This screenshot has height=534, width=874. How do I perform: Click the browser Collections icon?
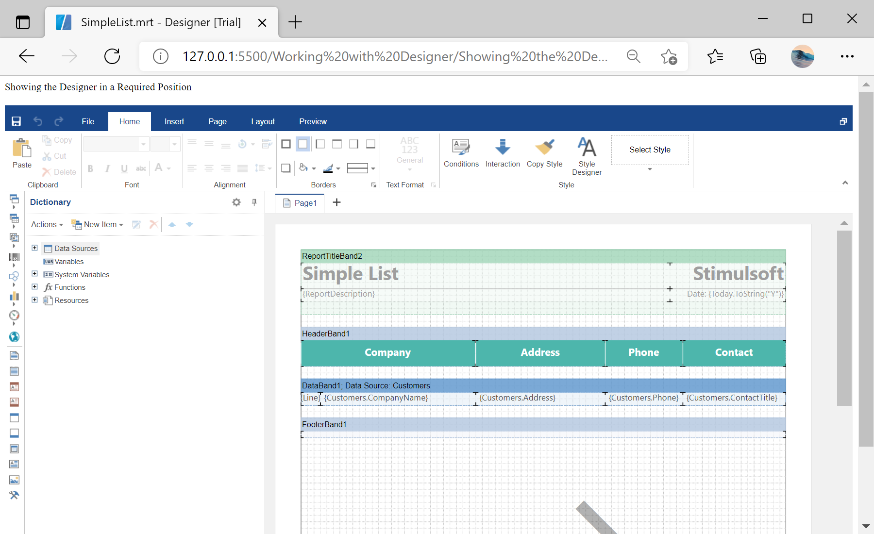pyautogui.click(x=757, y=56)
